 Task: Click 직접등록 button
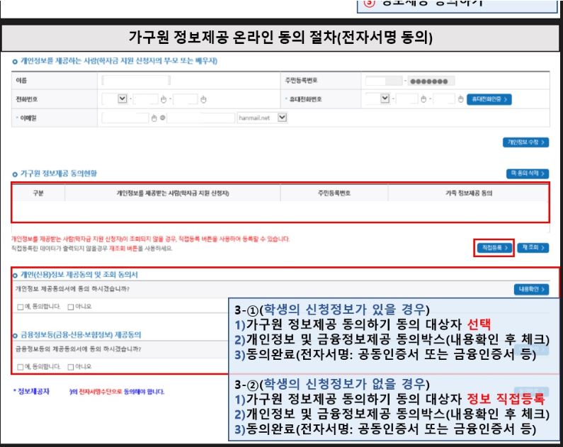(x=494, y=248)
